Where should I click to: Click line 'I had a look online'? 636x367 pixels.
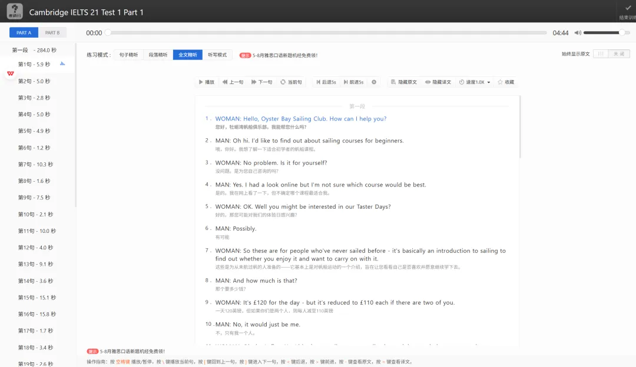[320, 184]
